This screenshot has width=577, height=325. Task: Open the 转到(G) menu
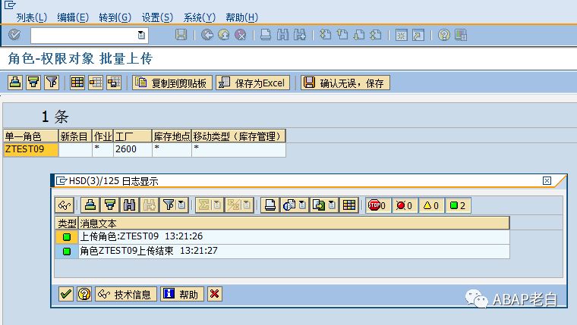(115, 17)
